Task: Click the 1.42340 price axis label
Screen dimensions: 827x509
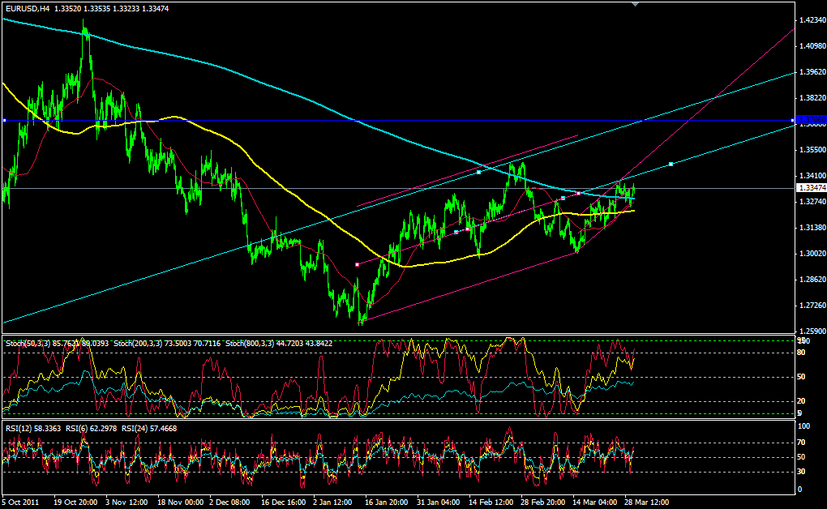Action: coord(812,20)
